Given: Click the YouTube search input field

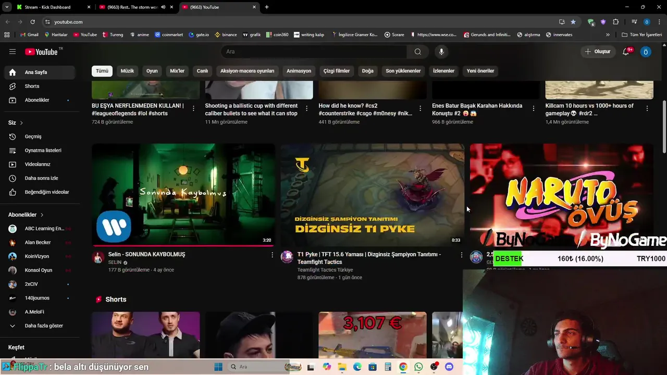Looking at the screenshot, I should tap(314, 52).
